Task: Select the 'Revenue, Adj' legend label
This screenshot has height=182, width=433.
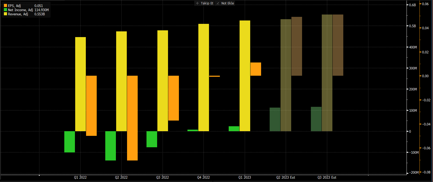Action: pos(18,14)
